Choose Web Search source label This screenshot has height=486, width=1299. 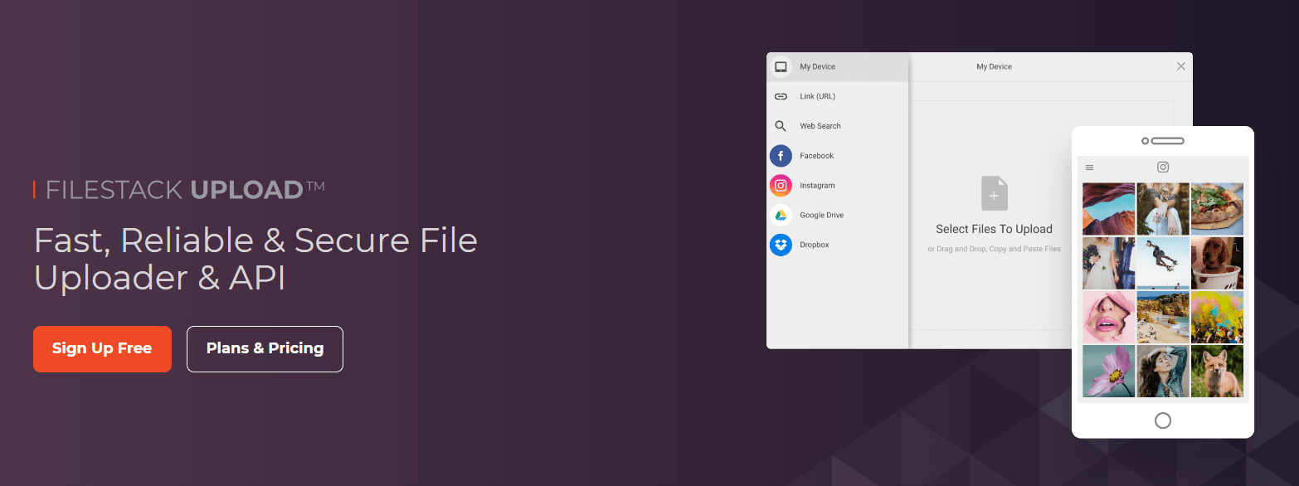[820, 126]
